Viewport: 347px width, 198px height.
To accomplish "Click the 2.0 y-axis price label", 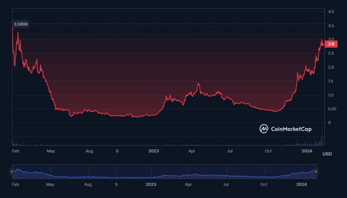I will click(x=331, y=68).
